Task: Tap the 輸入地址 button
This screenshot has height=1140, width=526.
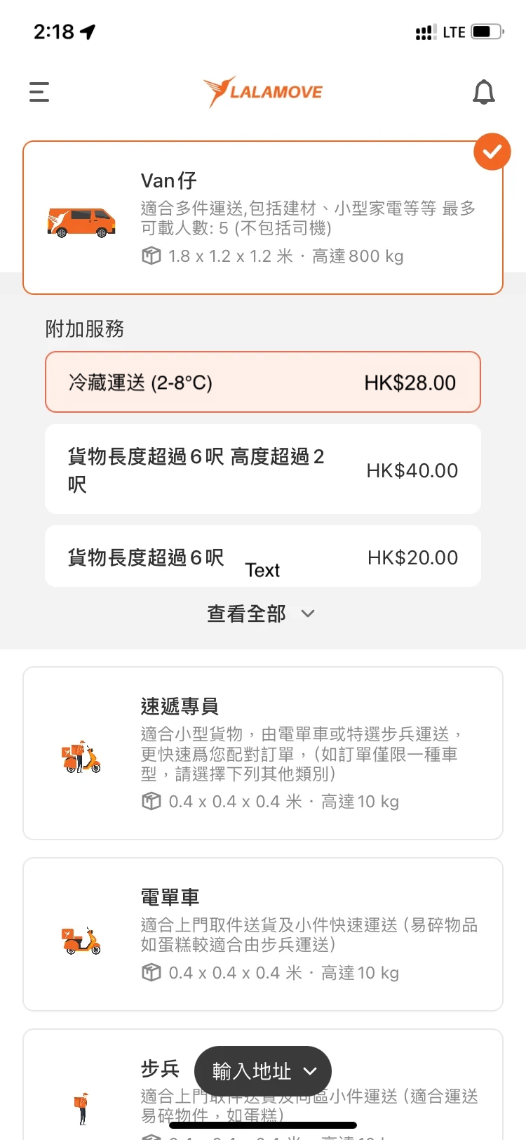Action: click(x=263, y=1071)
